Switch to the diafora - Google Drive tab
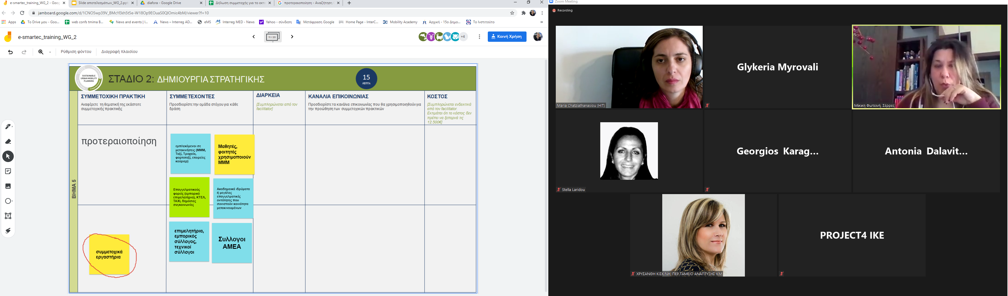Screen dimensions: 1008x296 (x=171, y=3)
